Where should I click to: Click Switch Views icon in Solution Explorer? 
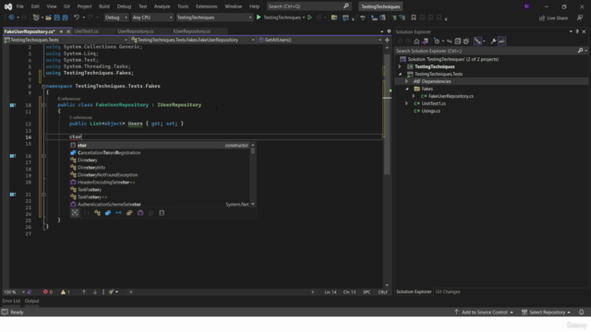point(425,41)
